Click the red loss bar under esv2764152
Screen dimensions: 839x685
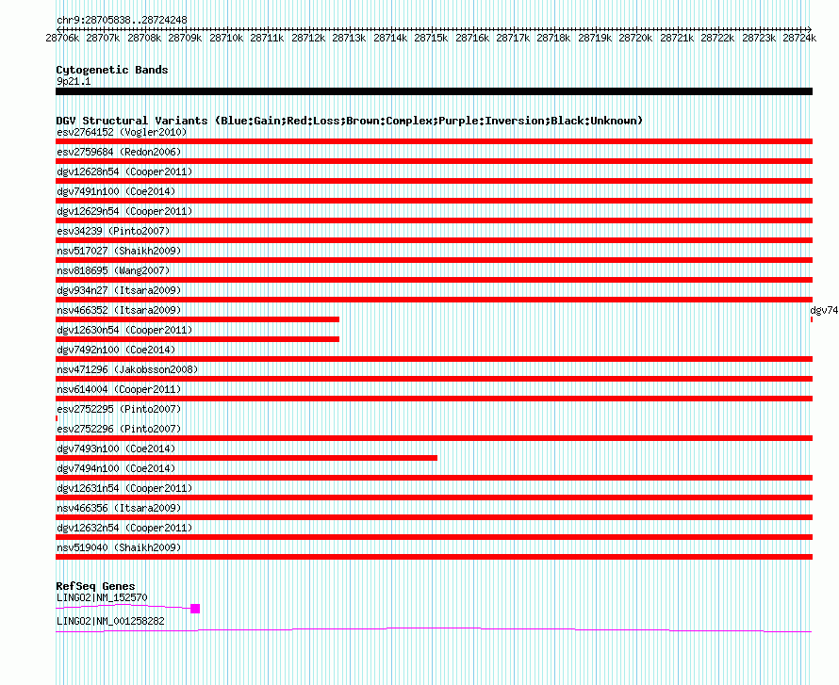(434, 141)
